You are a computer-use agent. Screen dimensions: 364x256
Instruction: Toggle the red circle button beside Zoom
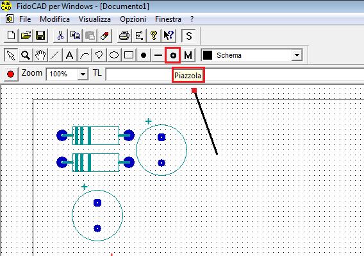click(10, 74)
